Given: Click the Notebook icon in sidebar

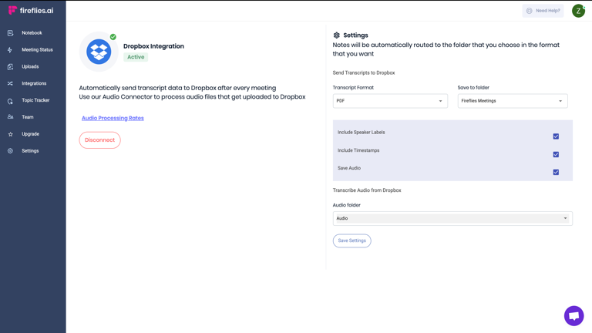Looking at the screenshot, I should pos(10,33).
